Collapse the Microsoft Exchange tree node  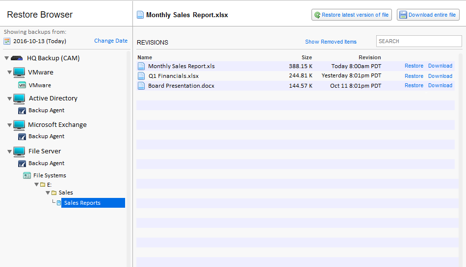click(9, 125)
